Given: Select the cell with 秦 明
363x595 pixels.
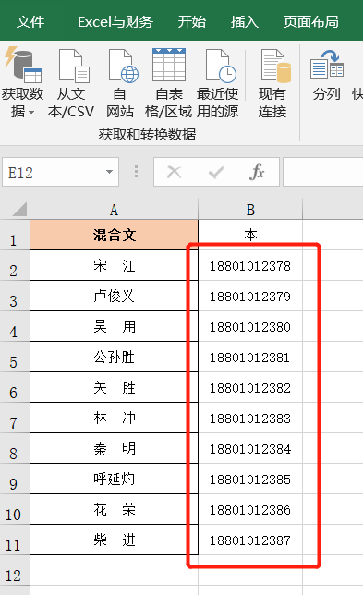Looking at the screenshot, I should pos(114,448).
